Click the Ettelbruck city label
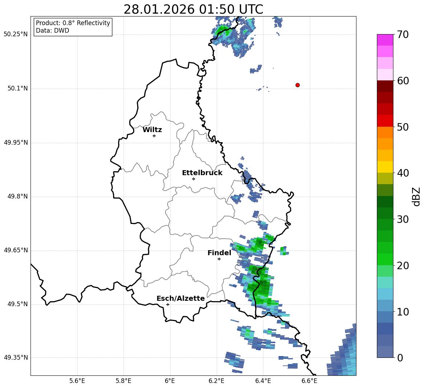The height and width of the screenshot is (388, 425). [202, 173]
